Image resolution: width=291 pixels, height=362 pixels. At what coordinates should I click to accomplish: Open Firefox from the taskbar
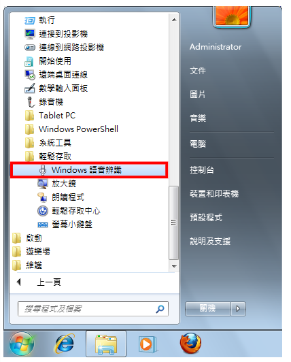(190, 343)
